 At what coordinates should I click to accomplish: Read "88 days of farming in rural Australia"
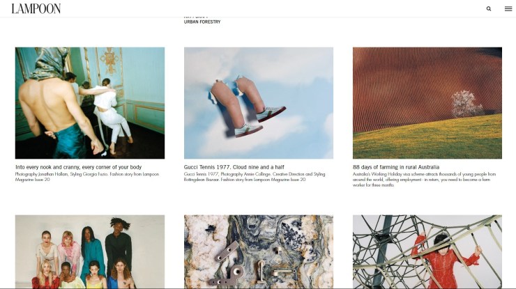pyautogui.click(x=396, y=167)
